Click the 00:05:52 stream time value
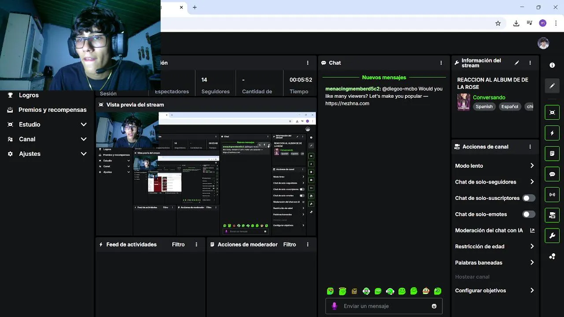Screen dimensions: 564x317 click(301, 80)
